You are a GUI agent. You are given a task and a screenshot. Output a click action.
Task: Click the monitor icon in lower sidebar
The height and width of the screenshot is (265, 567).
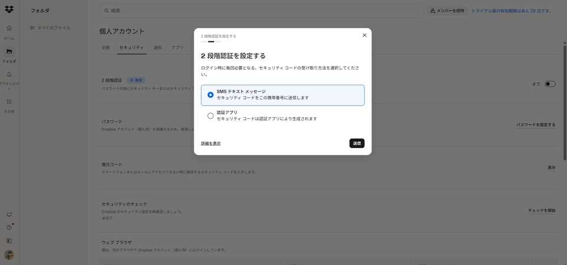click(9, 214)
